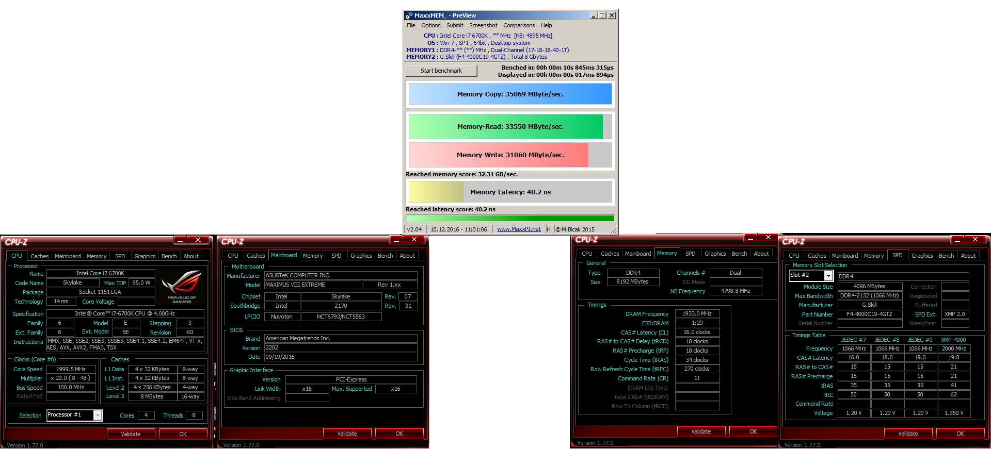The width and height of the screenshot is (991, 449).
Task: Click the Max Bandwidth DDR4-2132 value
Action: click(x=870, y=295)
